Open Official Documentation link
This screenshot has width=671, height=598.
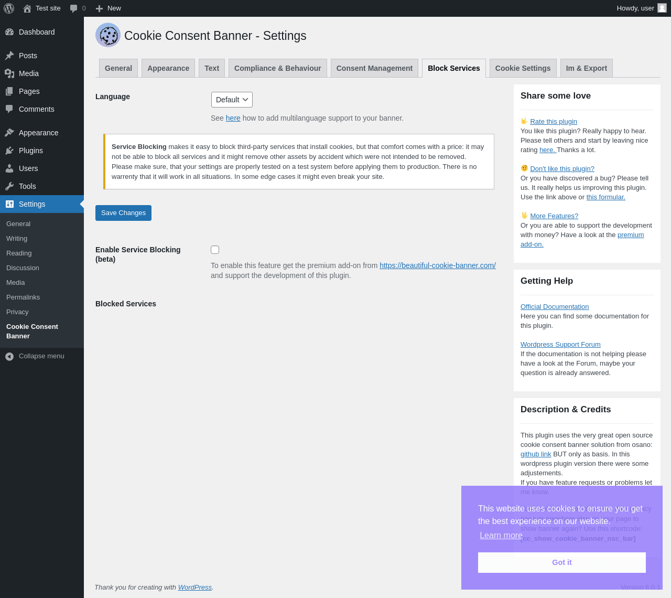coord(555,307)
